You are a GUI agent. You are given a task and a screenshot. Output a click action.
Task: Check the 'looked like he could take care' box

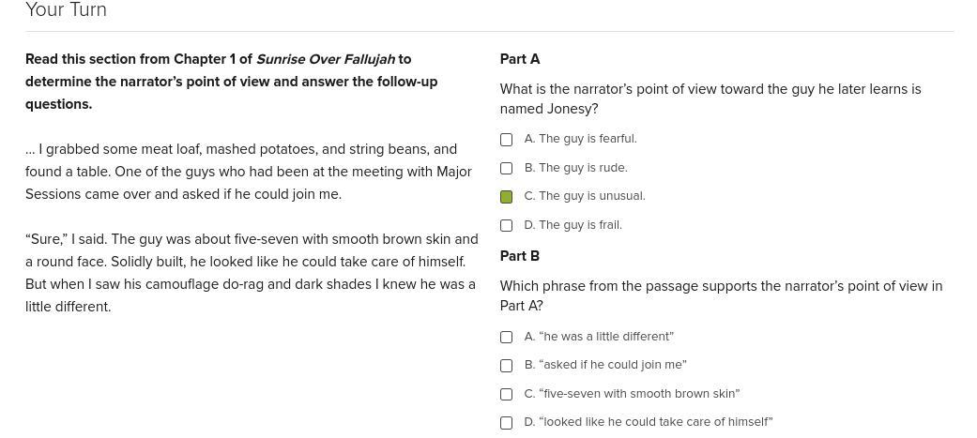pyautogui.click(x=506, y=423)
